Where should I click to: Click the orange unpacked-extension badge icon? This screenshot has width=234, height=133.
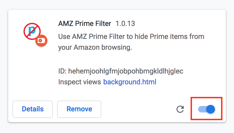point(41,41)
